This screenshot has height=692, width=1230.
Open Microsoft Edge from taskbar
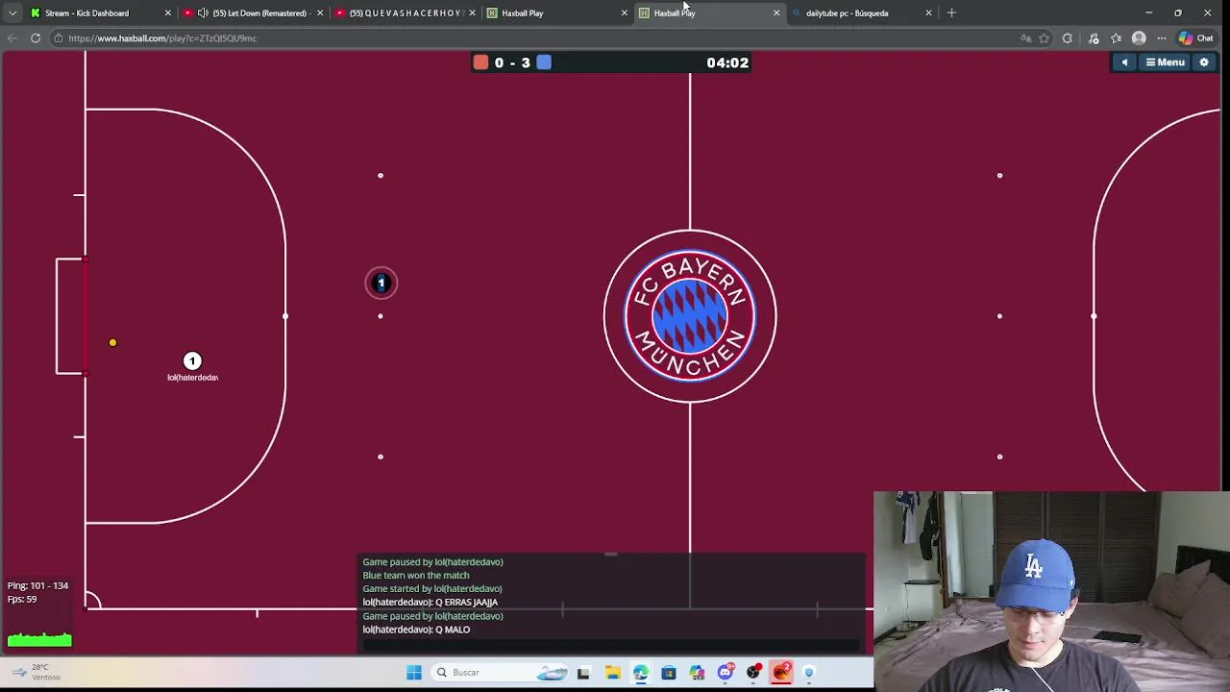640,673
